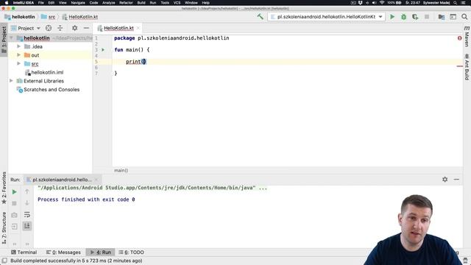Open the File menu

coord(41,3)
